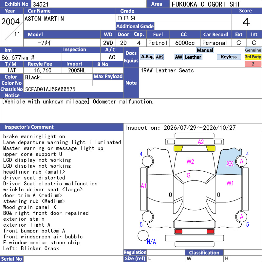Click the A2 mark on front bumper
The image size is (262, 262).
click(x=201, y=142)
